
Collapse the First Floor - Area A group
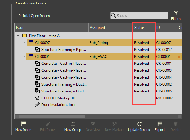point(18,36)
